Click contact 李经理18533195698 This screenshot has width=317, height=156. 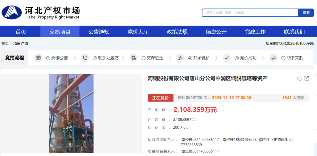(x=240, y=140)
